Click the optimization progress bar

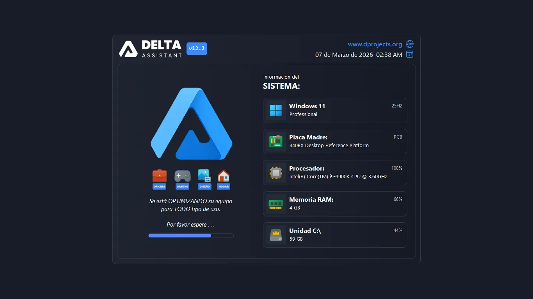pos(191,236)
